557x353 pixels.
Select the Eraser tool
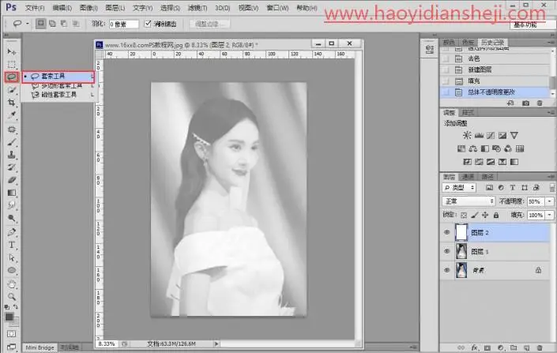pos(11,180)
